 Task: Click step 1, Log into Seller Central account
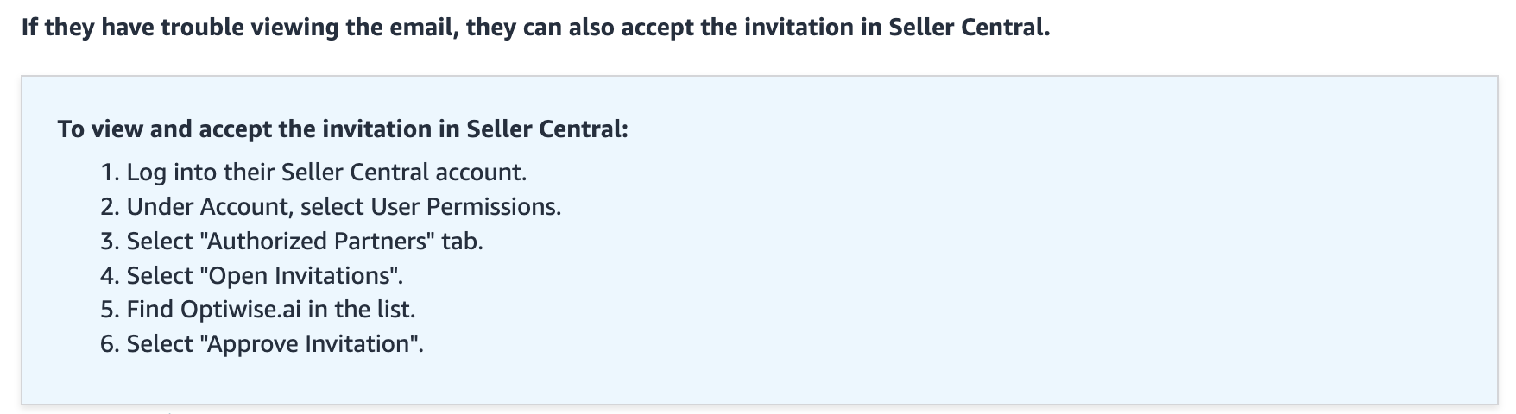(x=325, y=172)
